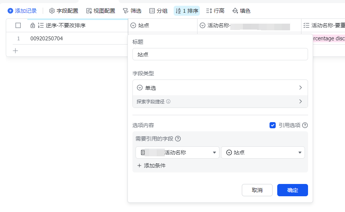This screenshot has width=345, height=212.
Task: Open the 活动名称 source table dropdown
Action: 177,152
